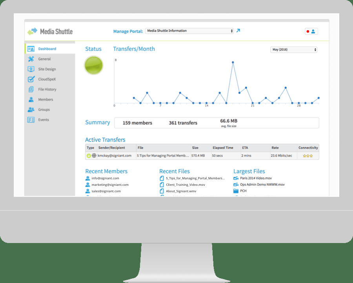Click the Size column header

(x=195, y=148)
